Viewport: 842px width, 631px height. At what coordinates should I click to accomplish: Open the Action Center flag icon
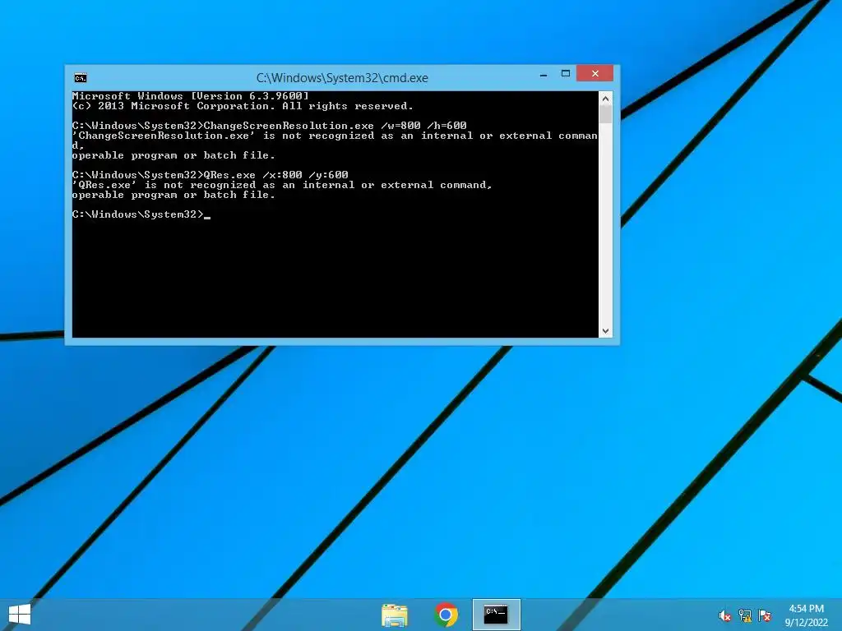[765, 615]
